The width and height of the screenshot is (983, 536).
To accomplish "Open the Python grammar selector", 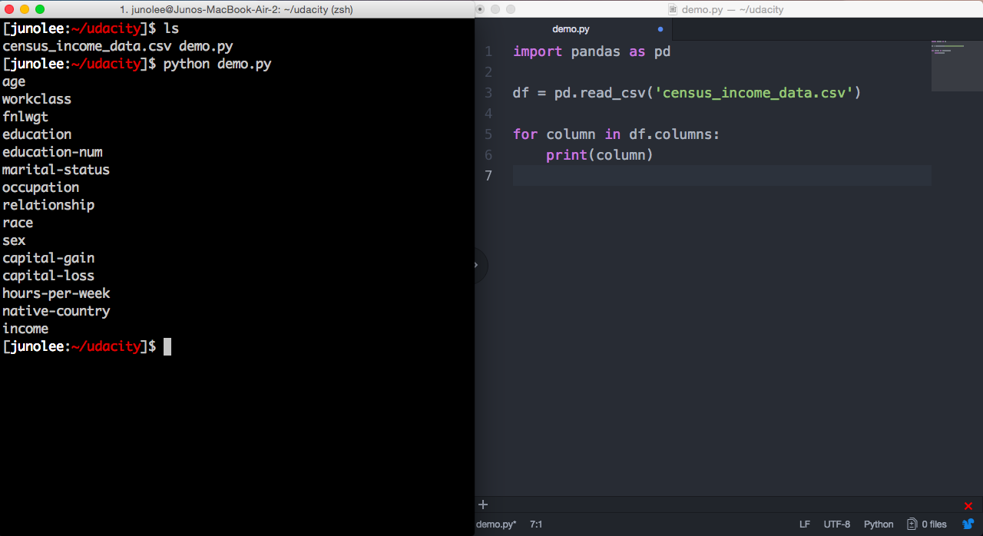I will click(879, 524).
